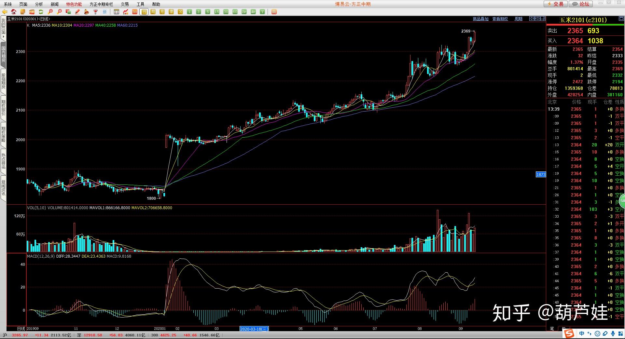Switch to 2hr chart period
625x339 pixels.
[244, 12]
